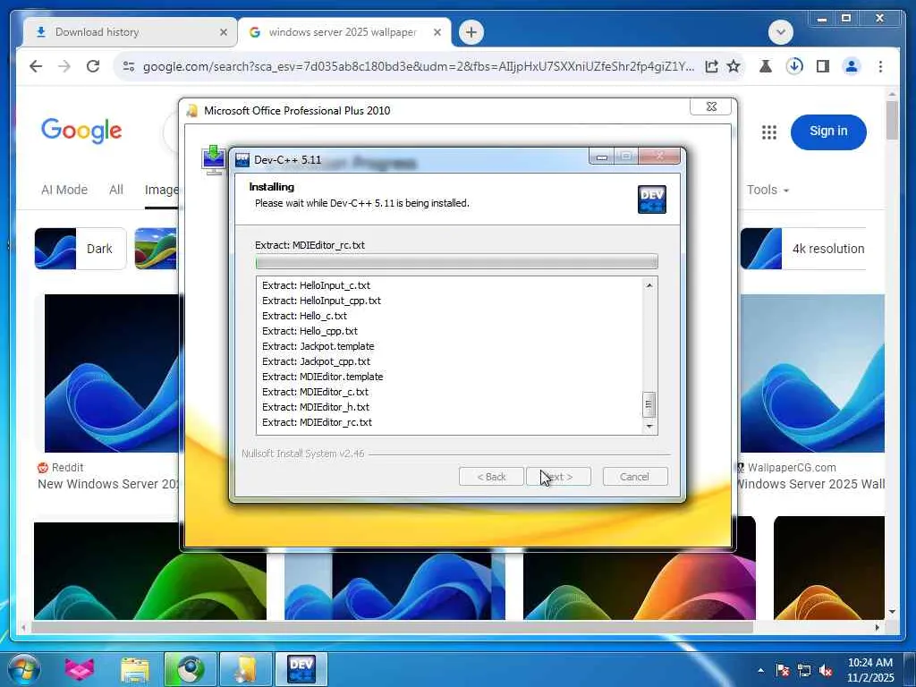
Task: Click the installation progress bar
Action: click(x=457, y=262)
